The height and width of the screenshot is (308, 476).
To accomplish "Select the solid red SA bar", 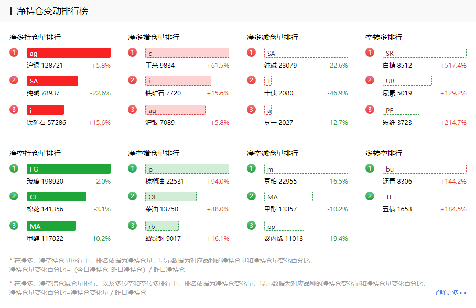I will coord(52,81).
